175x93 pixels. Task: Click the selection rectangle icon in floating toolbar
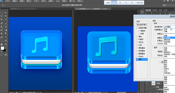click(114, 3)
